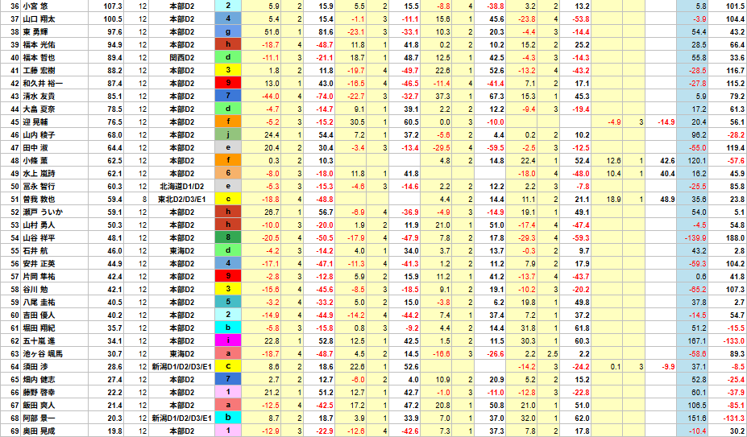The image size is (747, 437).
Task: Click the name 工藤 宏樹
Action: point(39,71)
